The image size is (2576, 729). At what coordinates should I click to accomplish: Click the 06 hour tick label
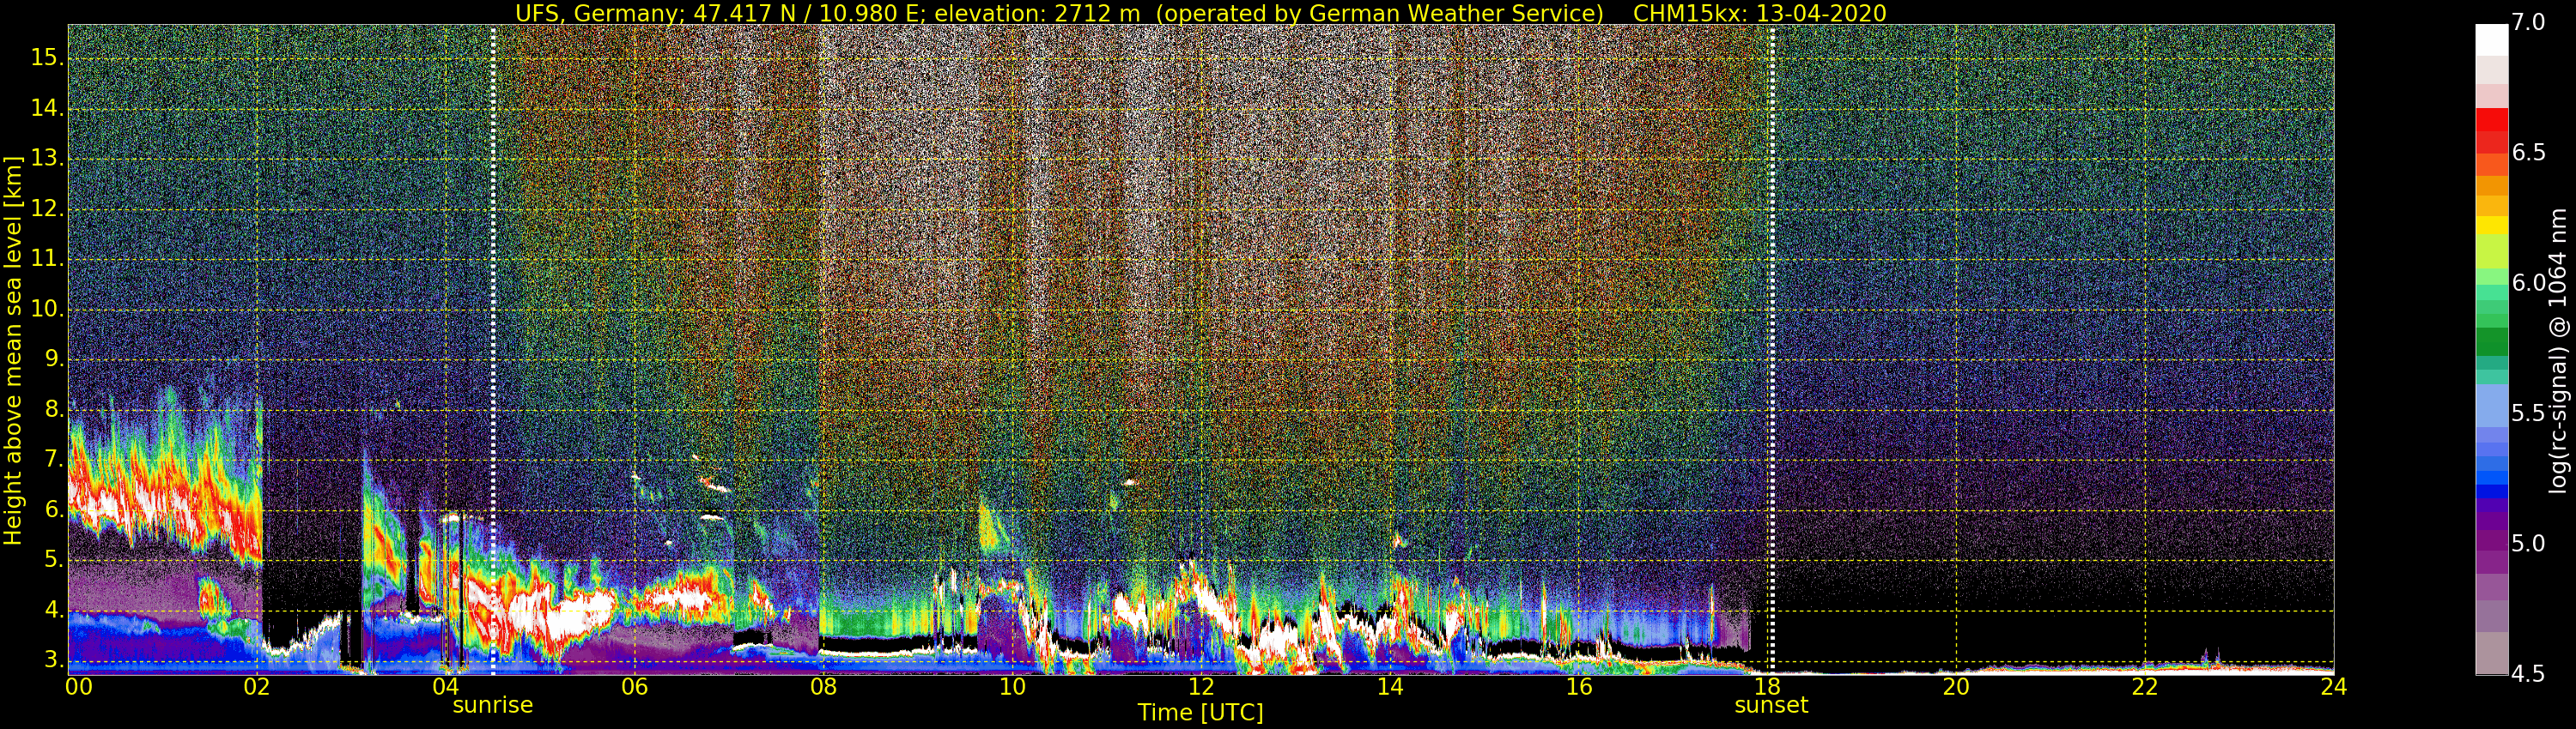click(x=634, y=686)
